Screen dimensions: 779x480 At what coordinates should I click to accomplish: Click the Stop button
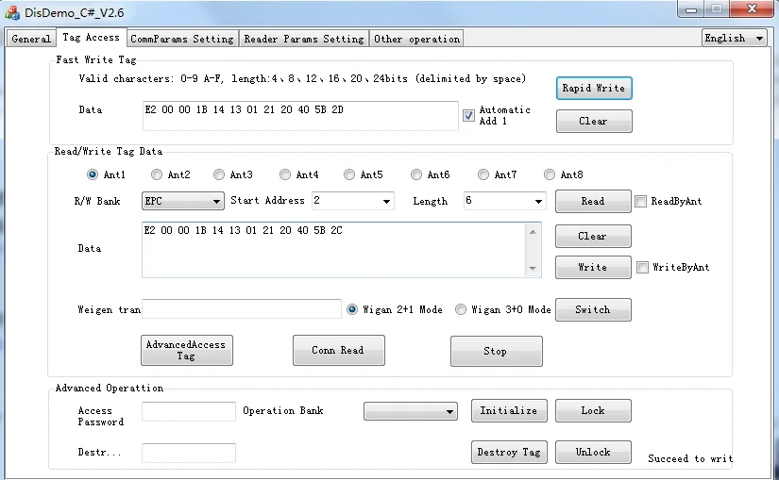(497, 352)
